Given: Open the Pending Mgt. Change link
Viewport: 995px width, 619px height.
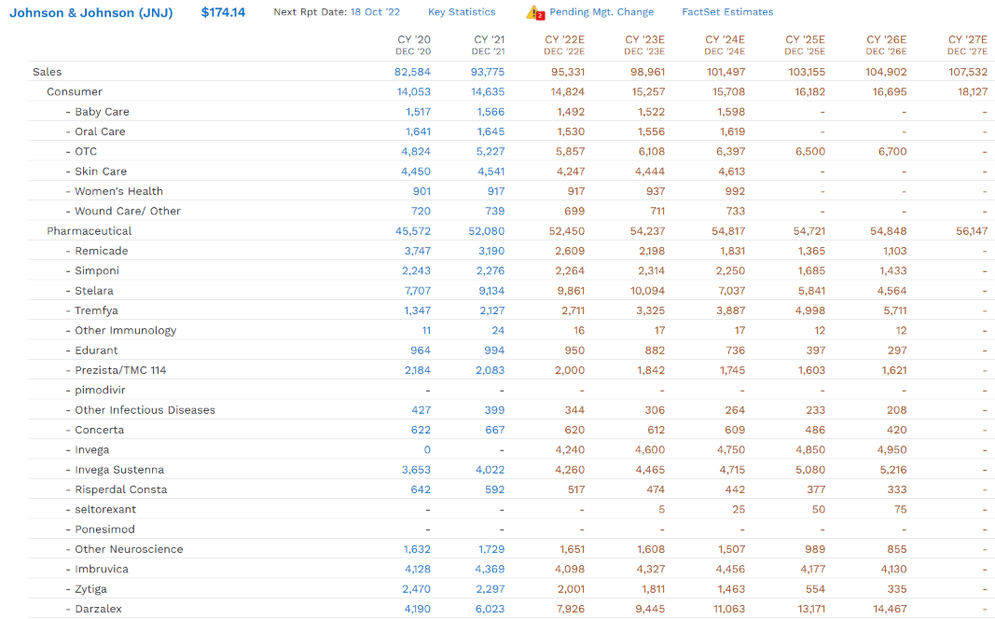Looking at the screenshot, I should 601,12.
